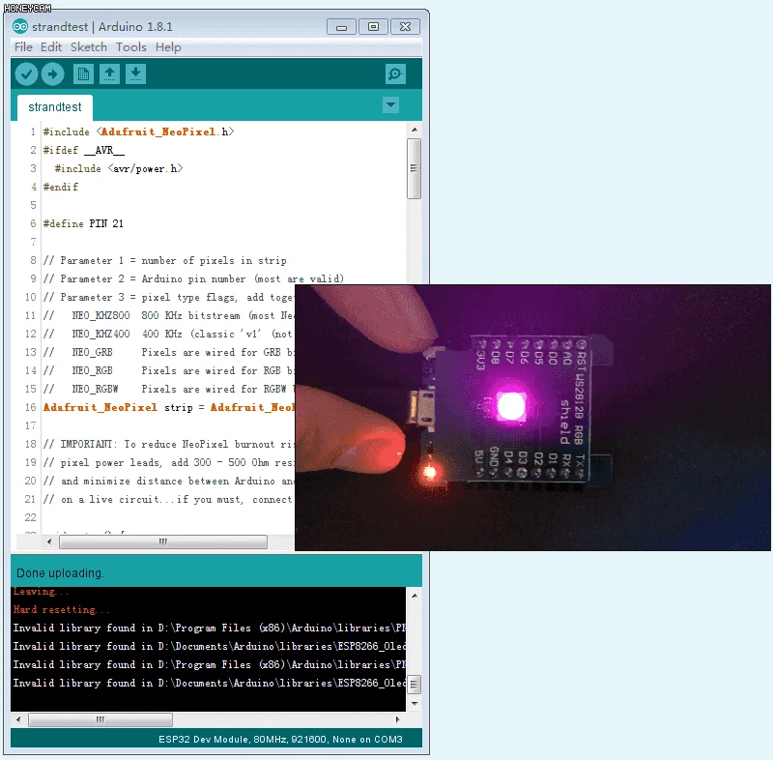Open the Help menu

tap(168, 47)
